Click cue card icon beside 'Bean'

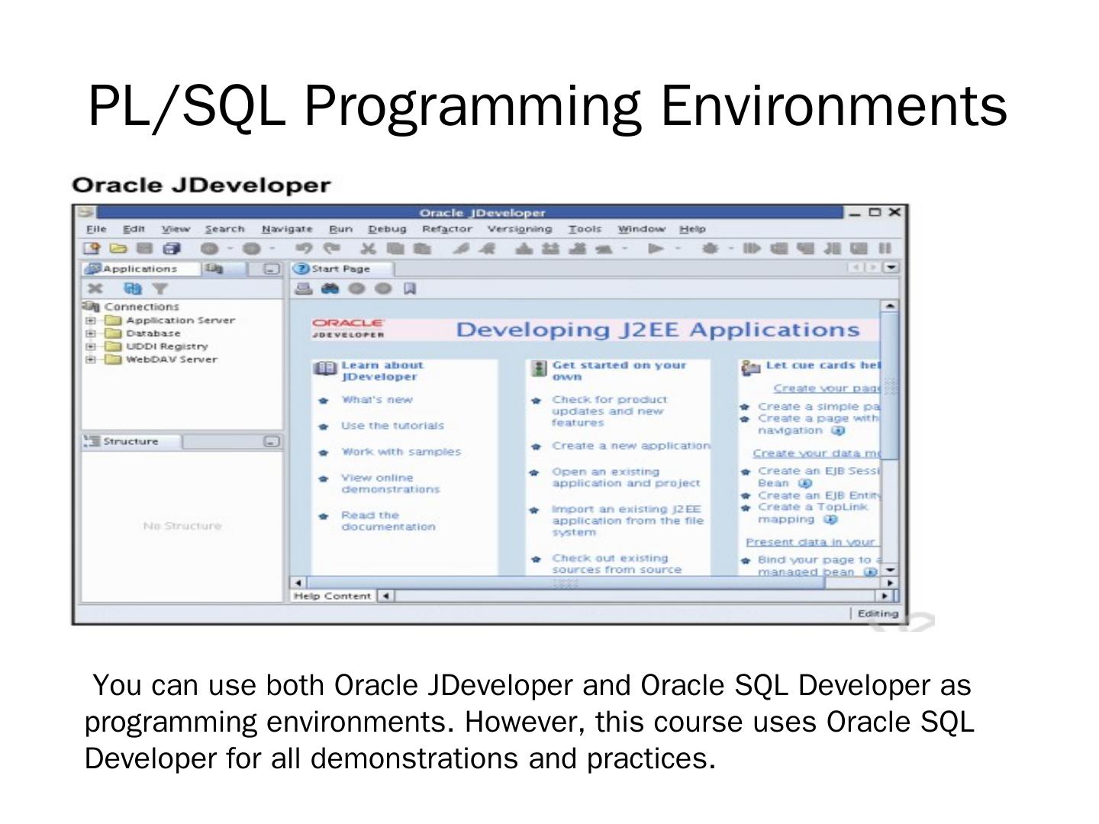click(805, 483)
